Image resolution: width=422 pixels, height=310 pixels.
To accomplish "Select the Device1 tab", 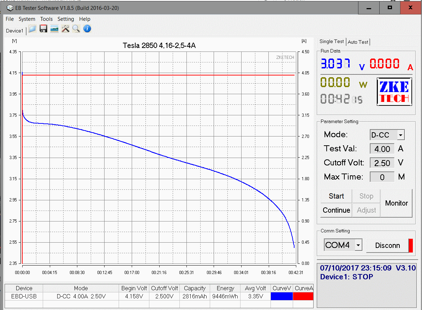I will (x=14, y=31).
